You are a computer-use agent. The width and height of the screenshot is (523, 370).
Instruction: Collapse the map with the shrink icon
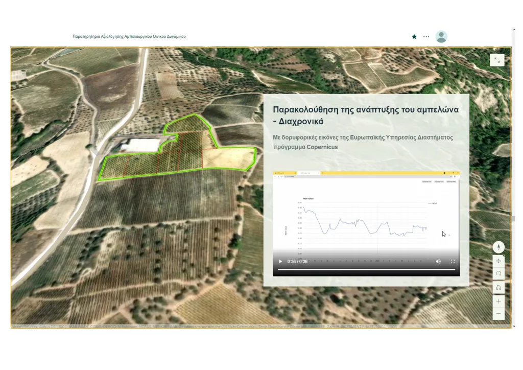(497, 60)
